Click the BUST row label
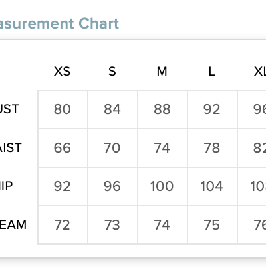The width and height of the screenshot is (266, 268). click(x=9, y=109)
